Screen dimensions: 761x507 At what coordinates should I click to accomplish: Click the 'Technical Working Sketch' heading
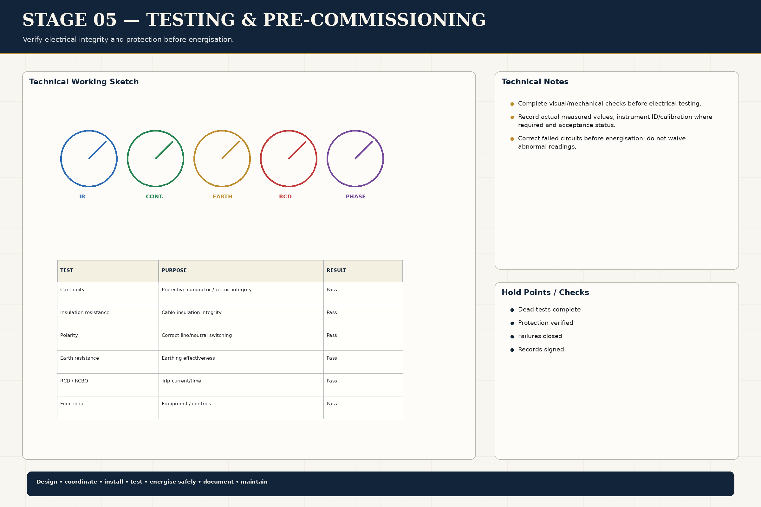[84, 82]
